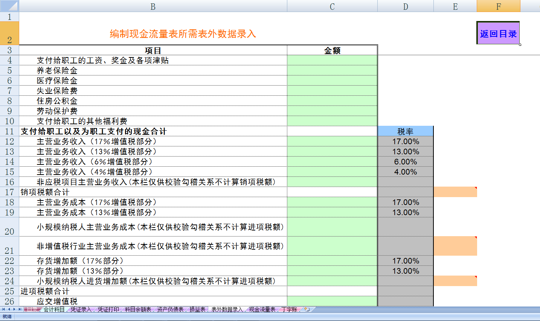Screen dimensions: 540x321
Task: Select row 17 header
Action: pyautogui.click(x=9, y=192)
